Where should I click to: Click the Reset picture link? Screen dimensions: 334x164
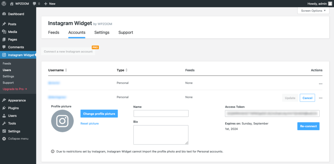click(x=89, y=123)
